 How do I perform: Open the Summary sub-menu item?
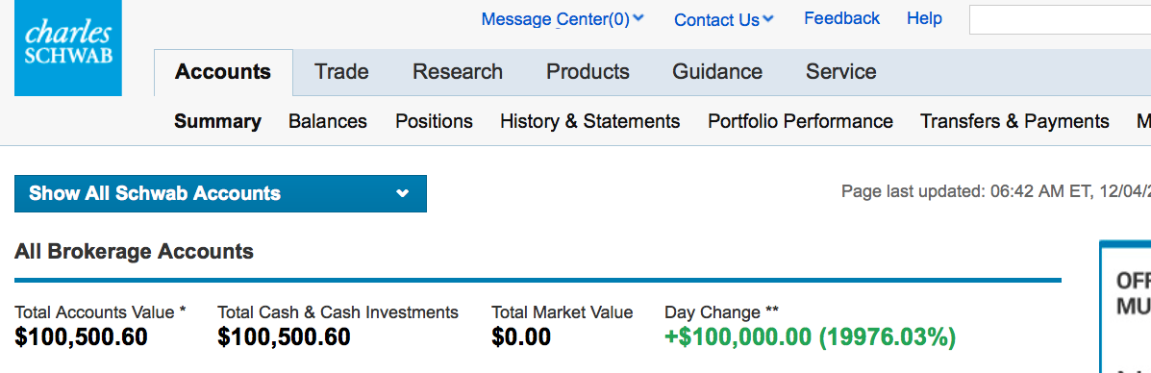point(217,121)
